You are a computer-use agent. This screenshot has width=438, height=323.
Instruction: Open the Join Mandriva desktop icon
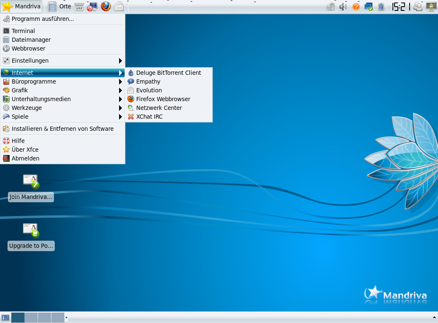tap(31, 182)
